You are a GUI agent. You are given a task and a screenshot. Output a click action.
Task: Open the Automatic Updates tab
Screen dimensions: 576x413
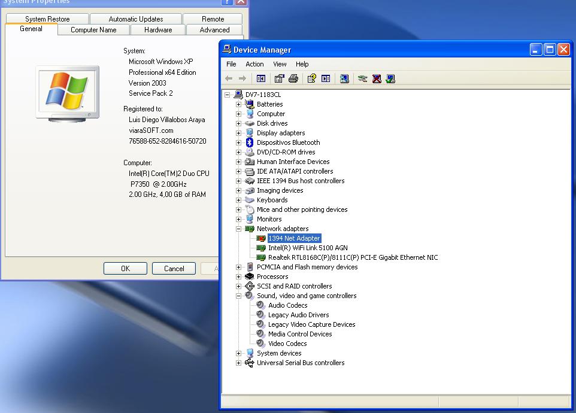click(x=136, y=19)
